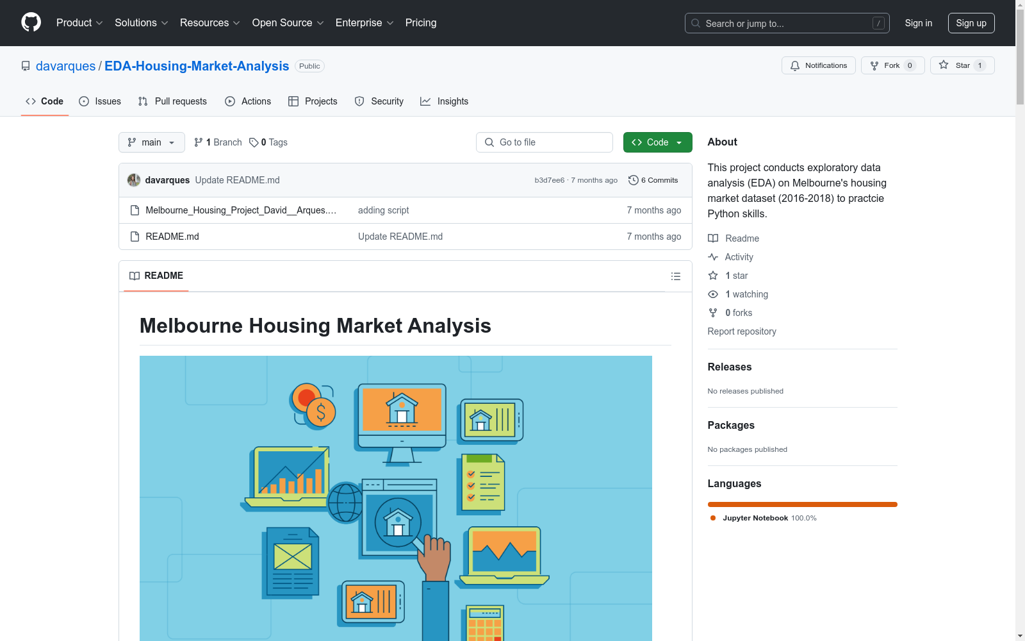Screen dimensions: 1025x641
Task: Click the Search or jump to field
Action: click(787, 23)
